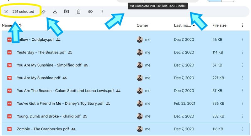Click Young, Dumb and Broke - Khalid.pdf
251x136 pixels.
pos(49,116)
